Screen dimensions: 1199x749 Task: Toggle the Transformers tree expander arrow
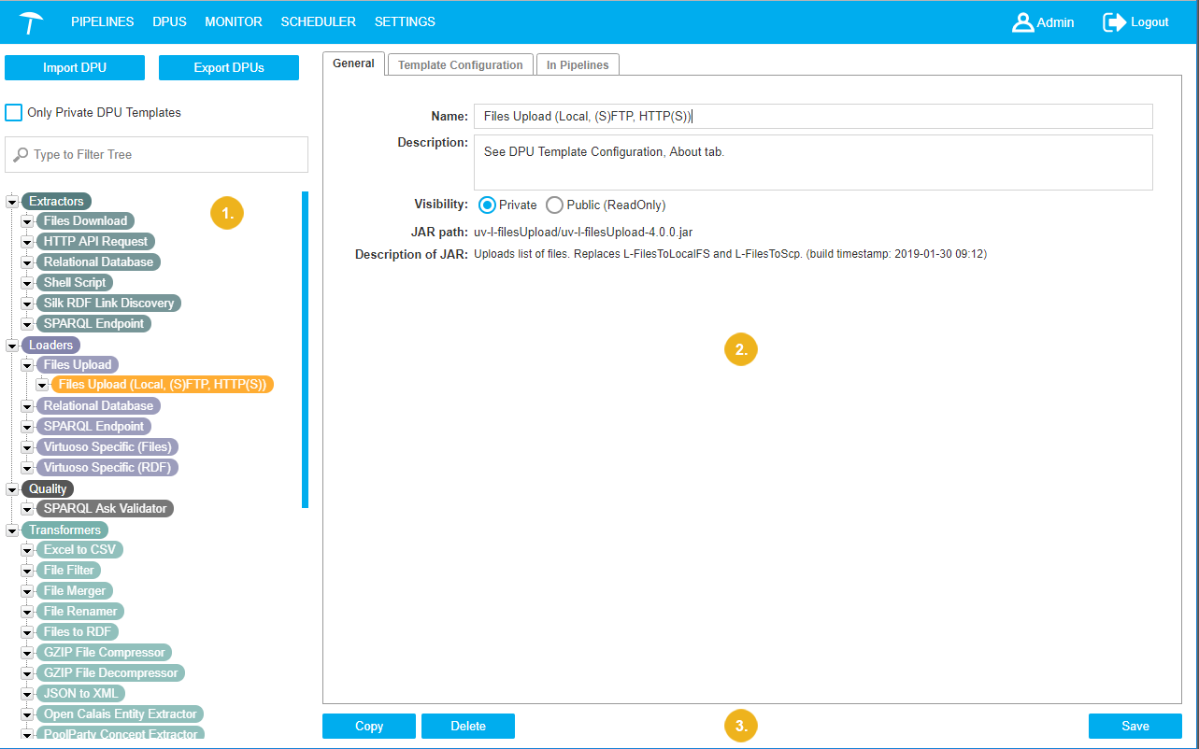(13, 530)
